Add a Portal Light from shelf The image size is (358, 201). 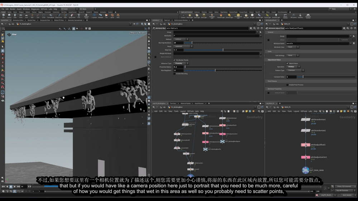(267, 16)
